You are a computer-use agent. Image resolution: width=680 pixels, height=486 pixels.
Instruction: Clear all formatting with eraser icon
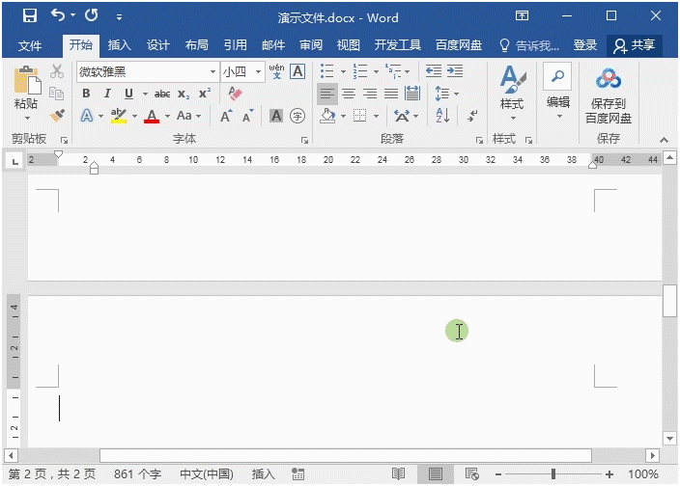(235, 93)
